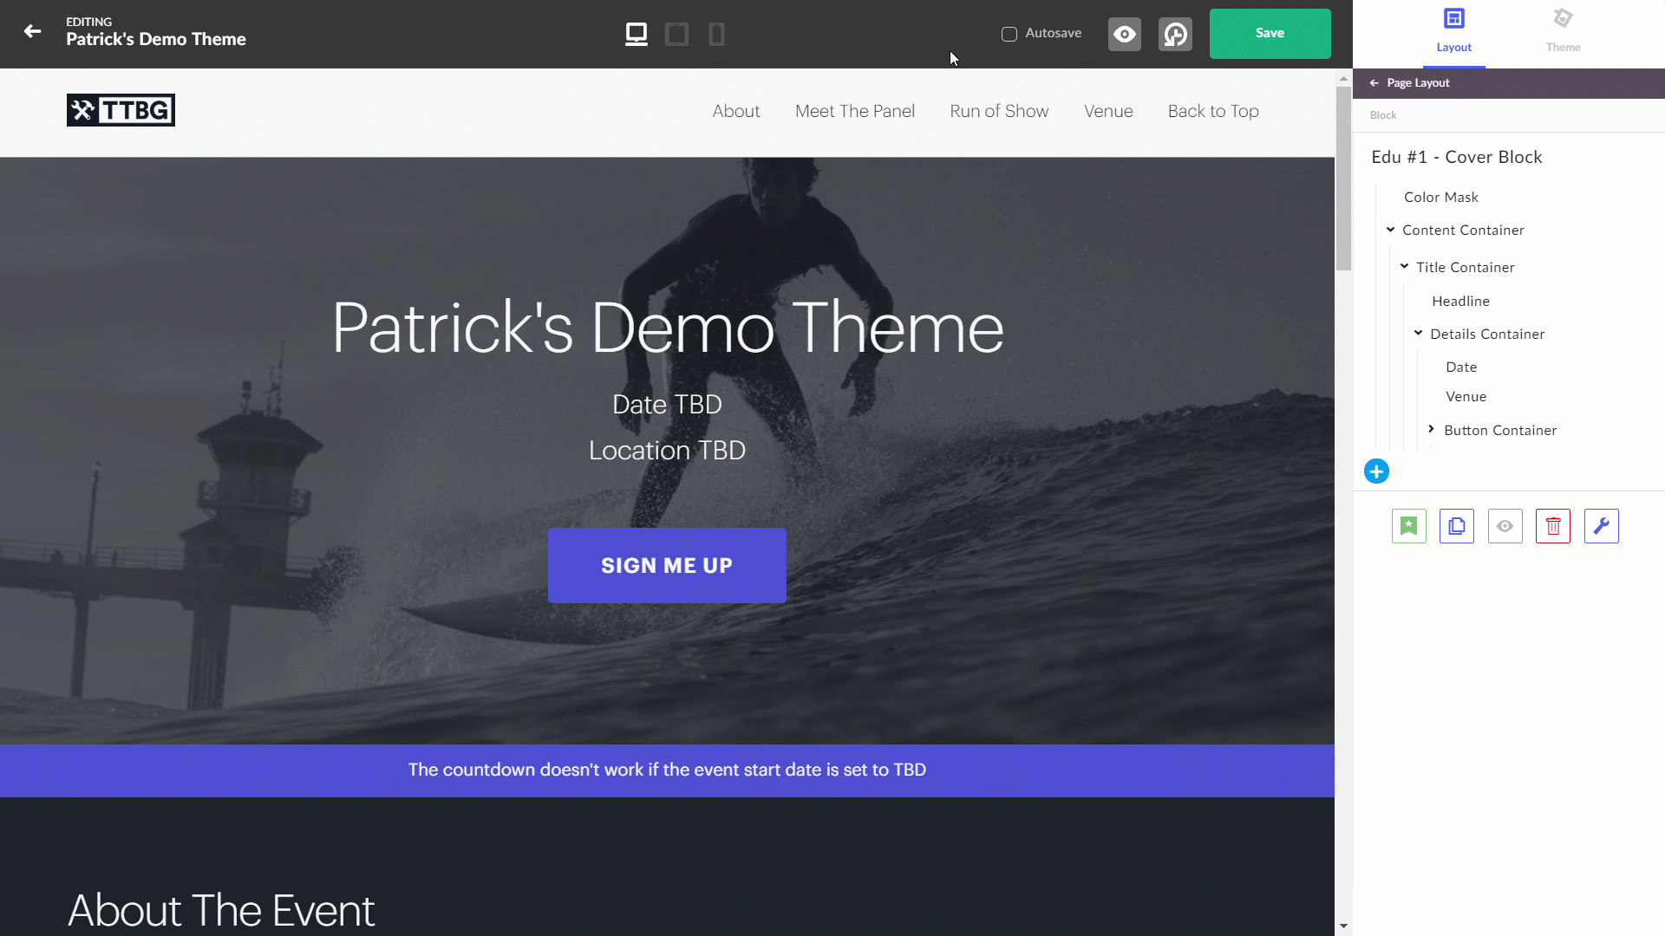The width and height of the screenshot is (1665, 936).
Task: Open preview with the eye icon in top bar
Action: [x=1125, y=34]
